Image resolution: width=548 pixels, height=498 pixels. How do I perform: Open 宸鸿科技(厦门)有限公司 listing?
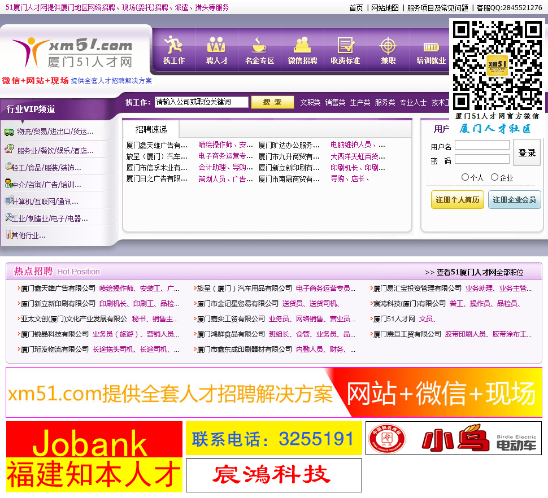coord(409,304)
